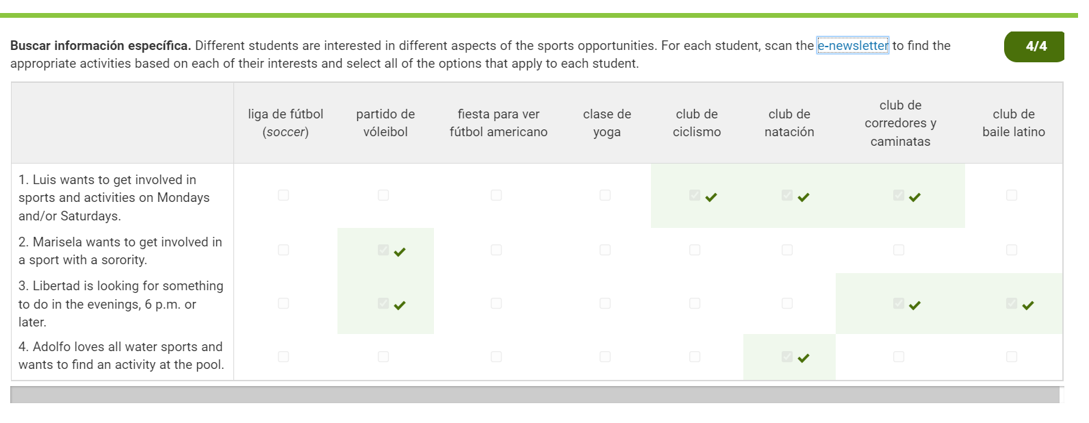
Task: Toggle club de natación checkbox for Adolfo
Action: click(787, 357)
